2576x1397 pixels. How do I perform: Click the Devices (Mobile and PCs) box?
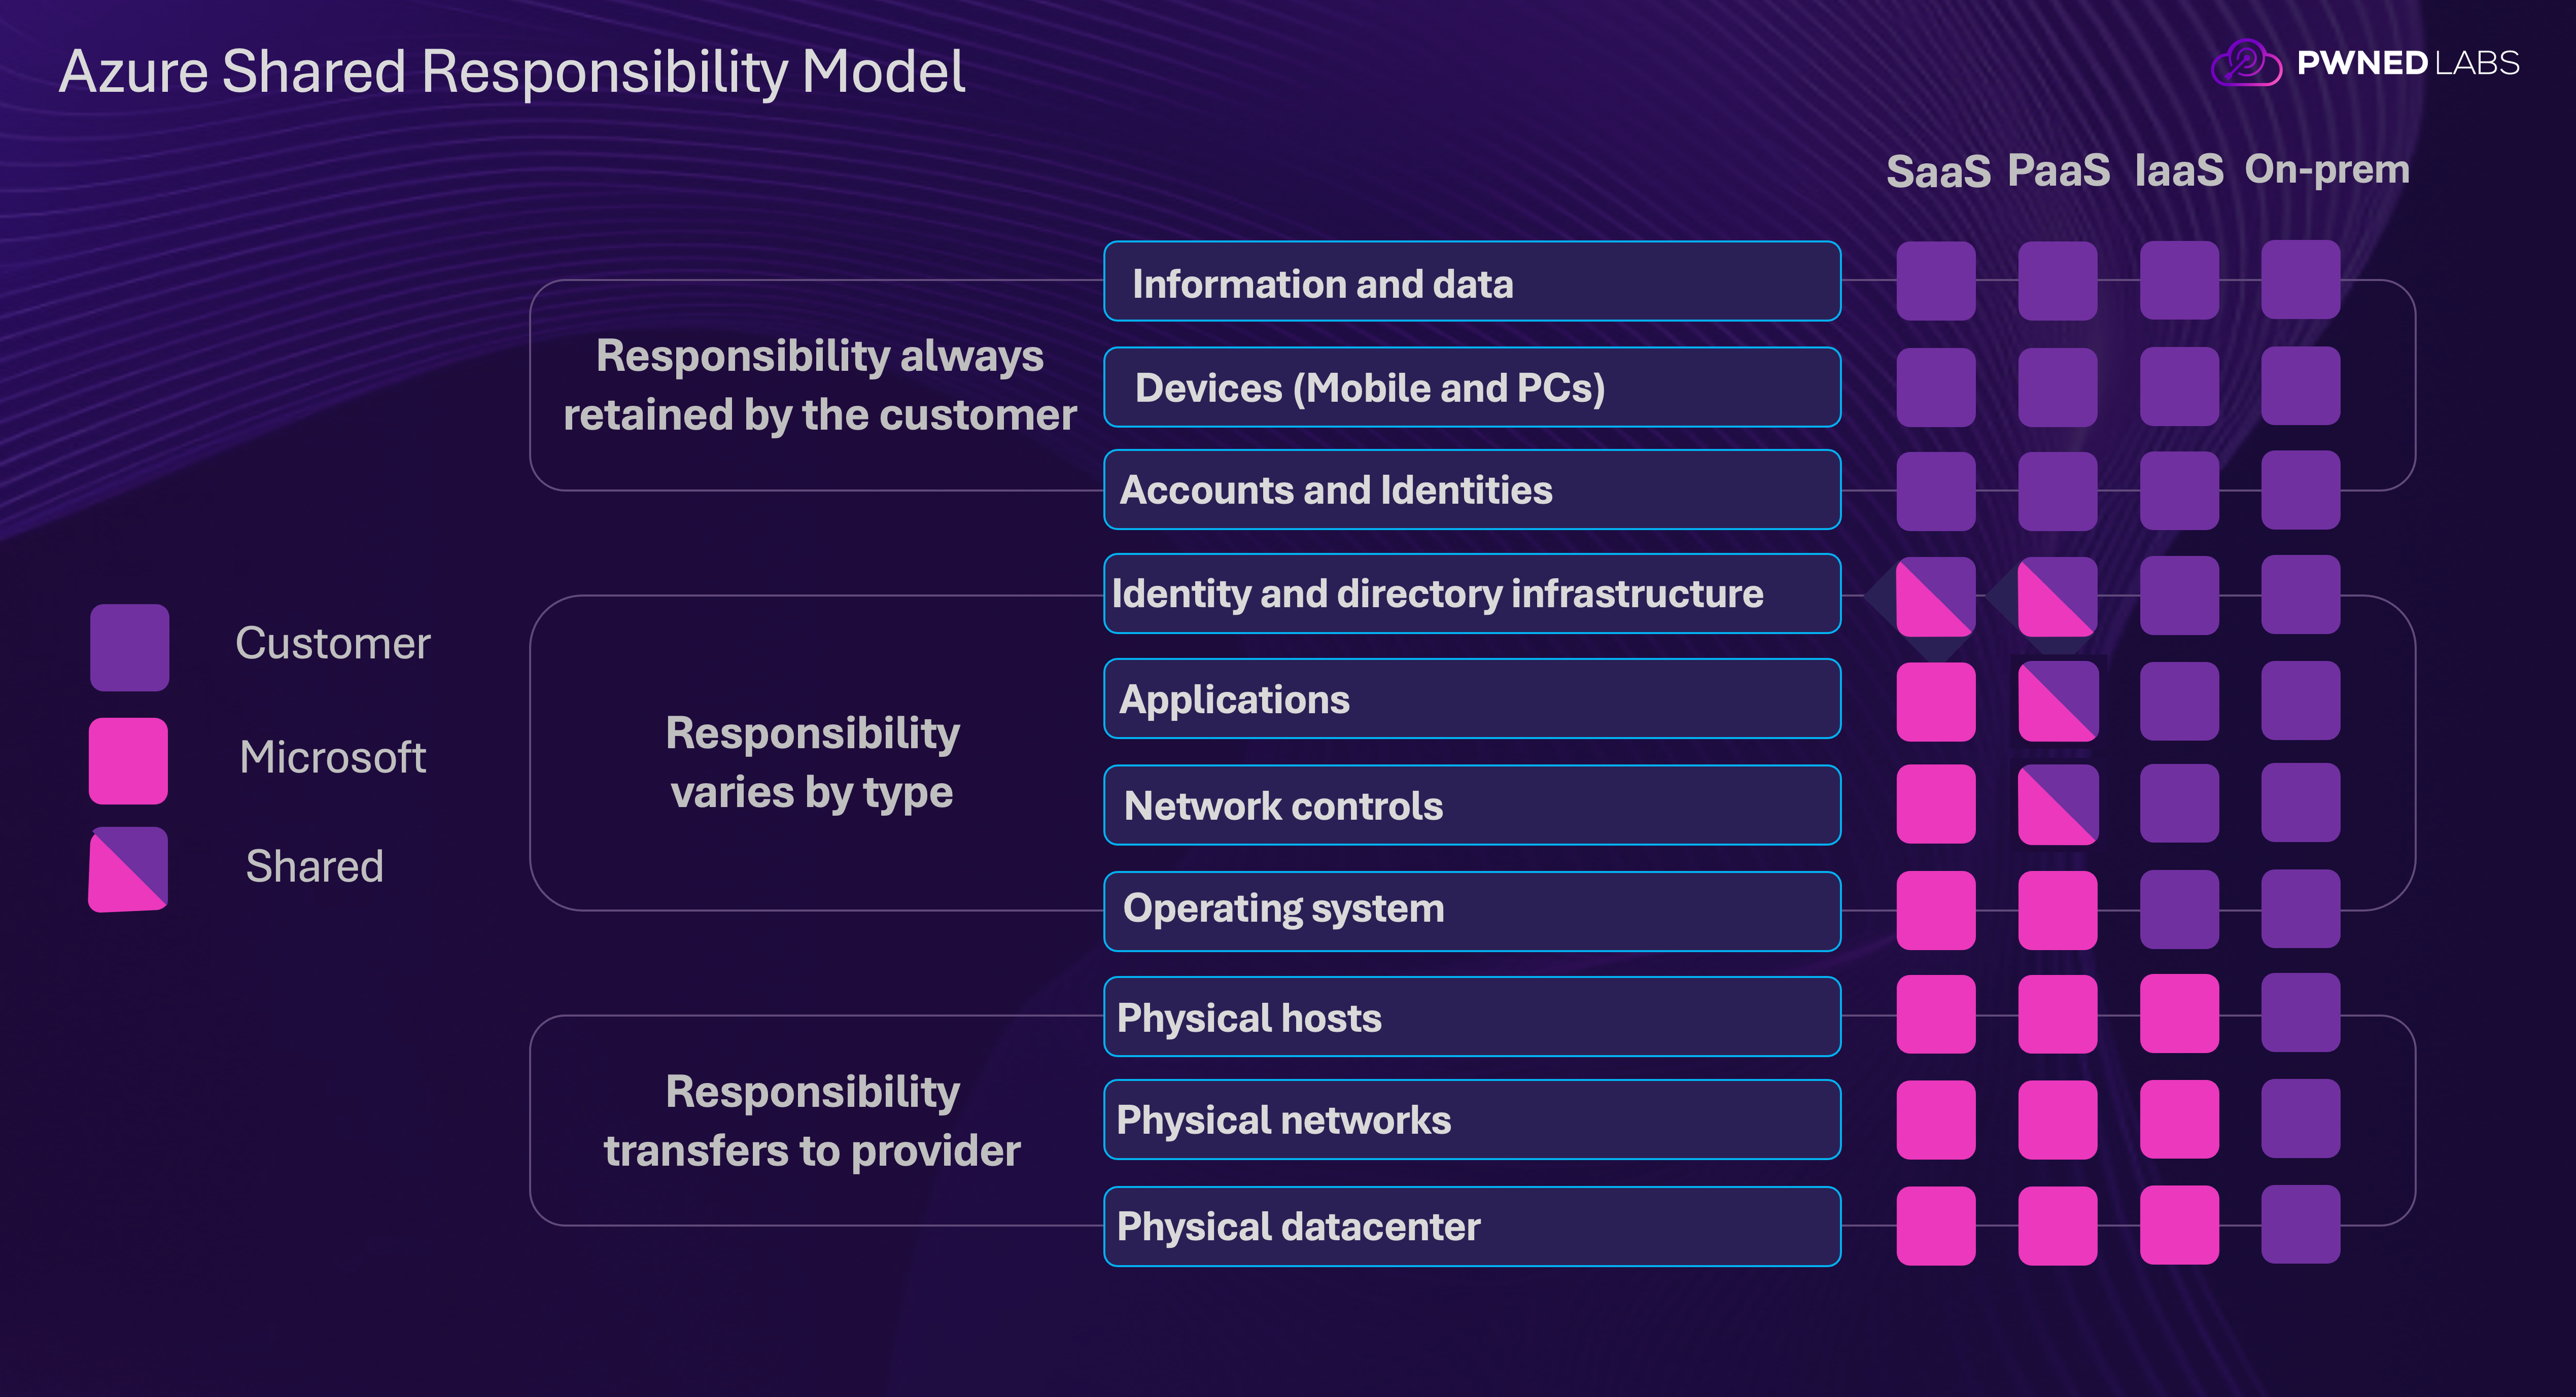coord(1471,387)
